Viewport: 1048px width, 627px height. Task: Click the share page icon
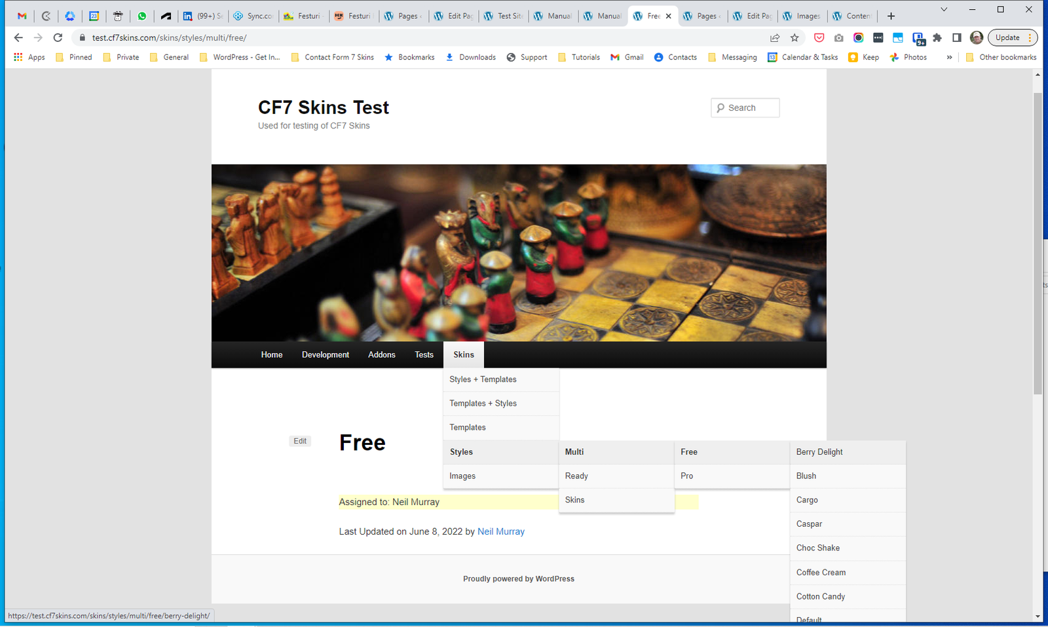click(775, 38)
